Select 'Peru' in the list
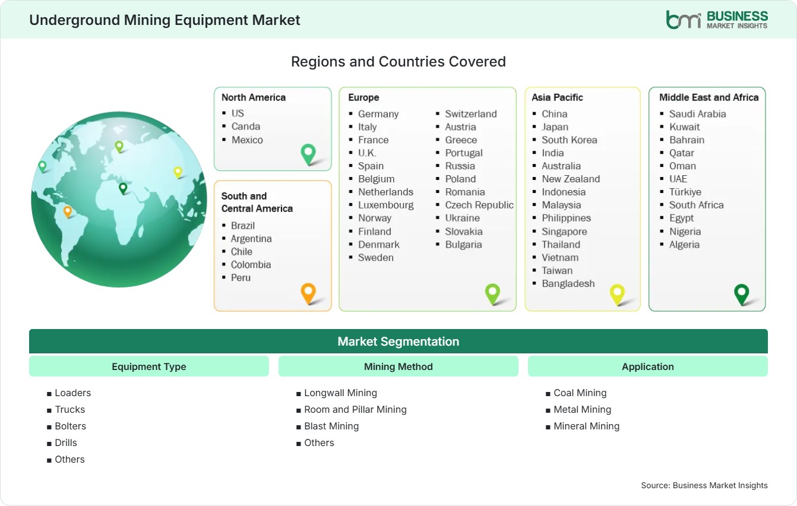This screenshot has width=797, height=506. point(241,278)
